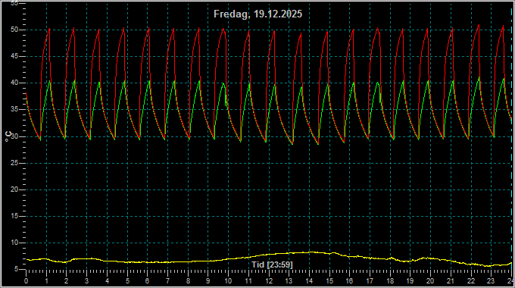Click the °C unit label on the y-axis
The height and width of the screenshot is (288, 515).
(8, 136)
